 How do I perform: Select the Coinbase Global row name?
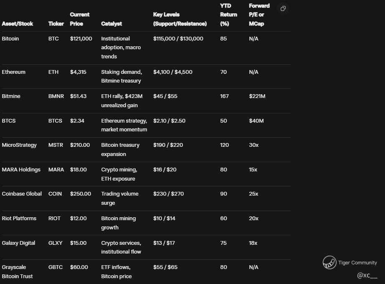point(22,194)
